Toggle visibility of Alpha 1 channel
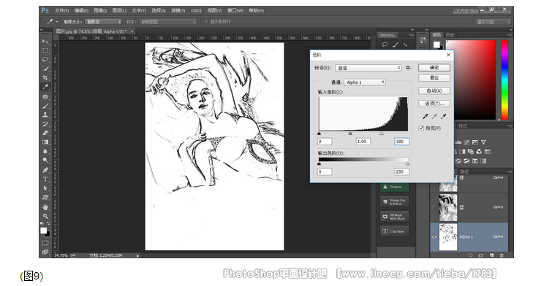Screen dimensions: 533x286 click(434, 237)
